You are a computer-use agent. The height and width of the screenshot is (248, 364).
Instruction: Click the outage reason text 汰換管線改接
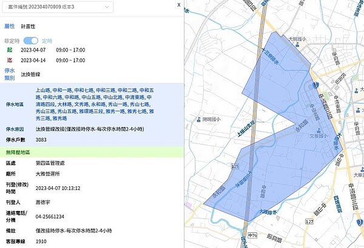tap(90, 129)
